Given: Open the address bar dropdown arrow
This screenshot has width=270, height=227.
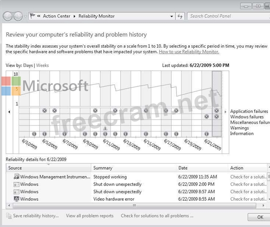Looking at the screenshot, I should coord(172,16).
